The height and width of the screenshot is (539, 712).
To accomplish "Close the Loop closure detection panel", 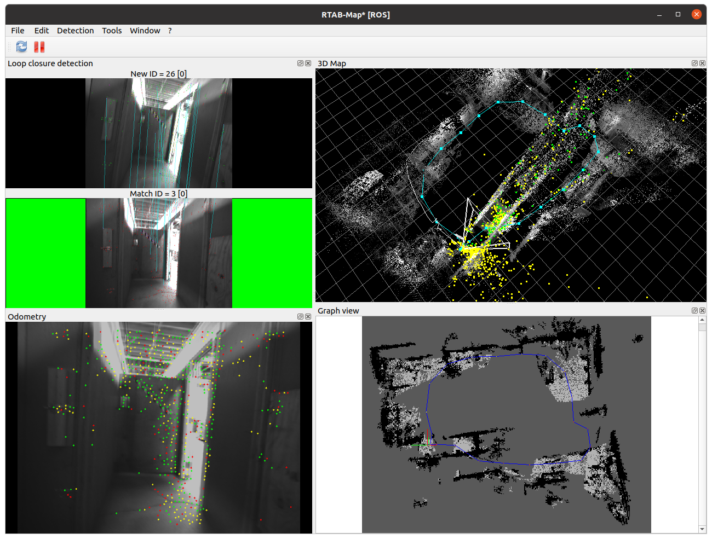I will pos(308,63).
